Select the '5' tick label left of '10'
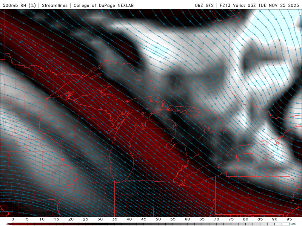The image size is (302, 226). [27, 219]
